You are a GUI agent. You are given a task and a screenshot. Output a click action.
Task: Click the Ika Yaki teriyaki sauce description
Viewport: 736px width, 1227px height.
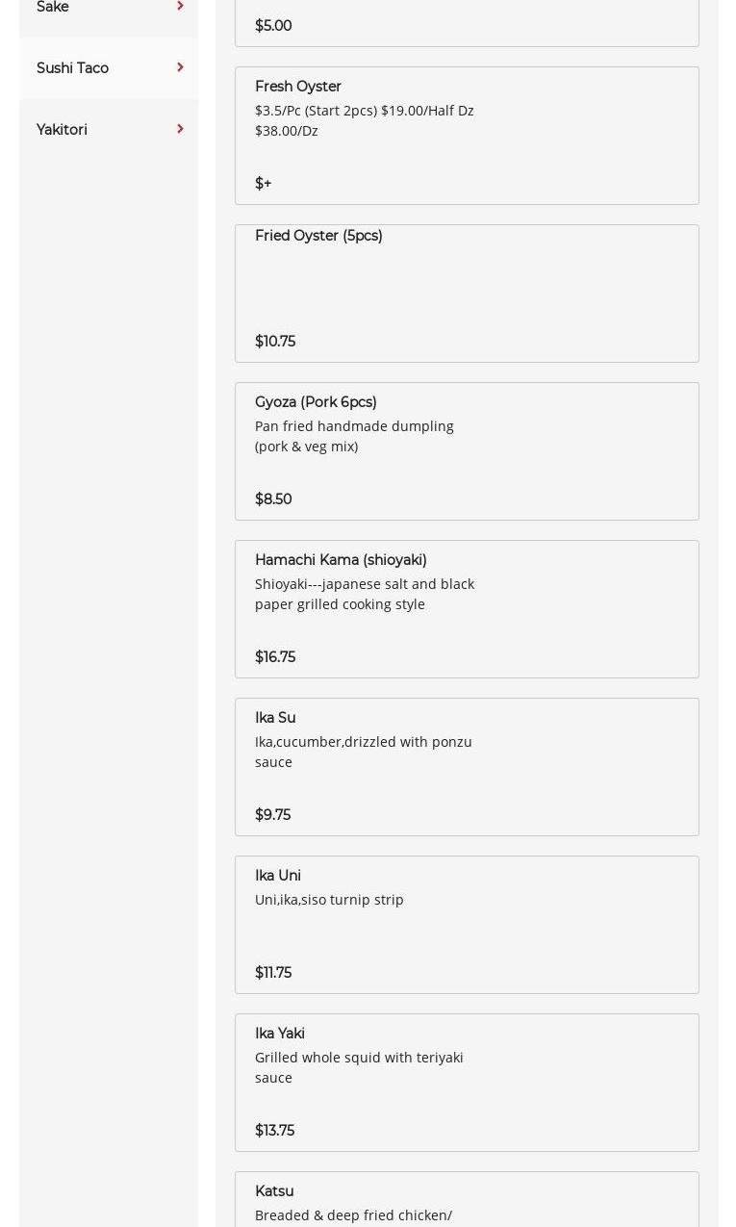(x=359, y=1067)
